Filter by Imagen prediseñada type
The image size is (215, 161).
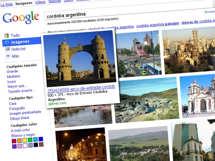pos(25,113)
